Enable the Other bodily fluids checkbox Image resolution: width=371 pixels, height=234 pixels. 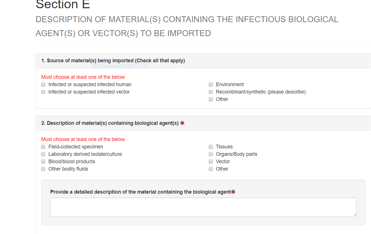43,169
